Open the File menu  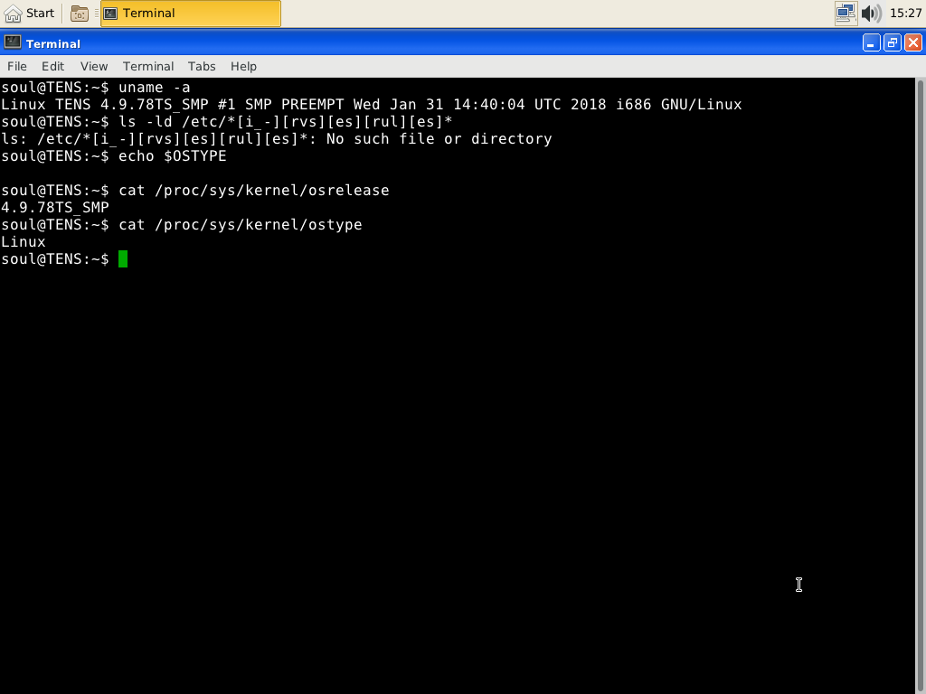point(17,66)
